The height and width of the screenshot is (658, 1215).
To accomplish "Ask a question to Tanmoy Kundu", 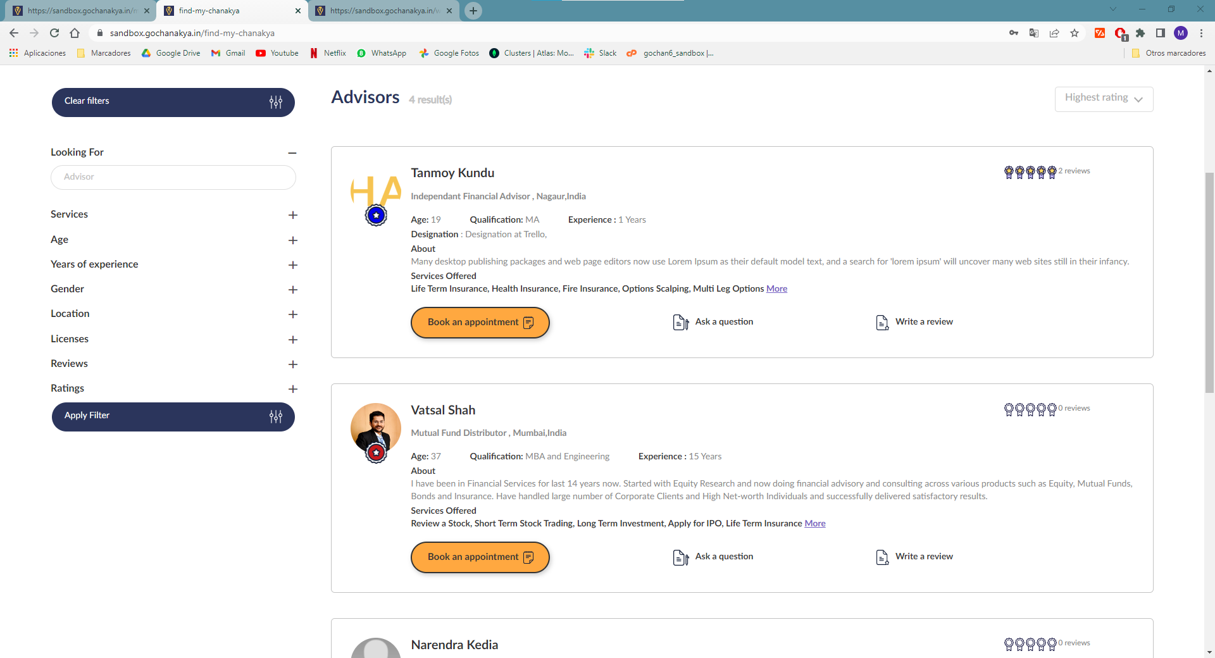I will pos(713,322).
